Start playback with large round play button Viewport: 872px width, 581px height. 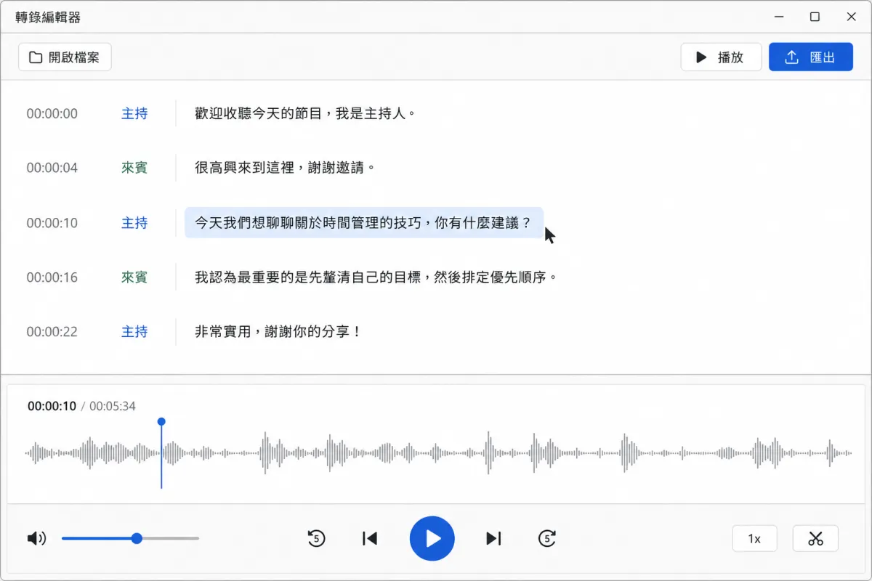(432, 538)
